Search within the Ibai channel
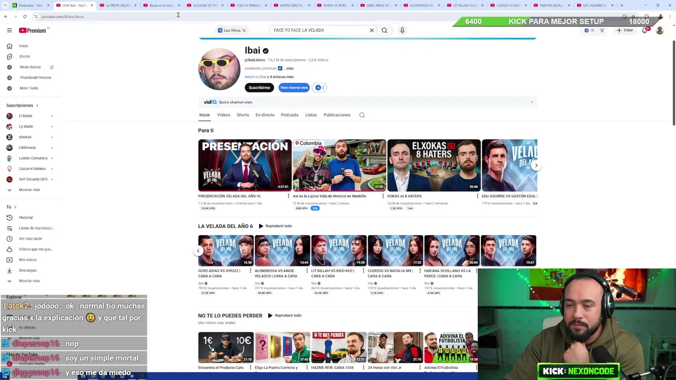The image size is (676, 380). (362, 115)
